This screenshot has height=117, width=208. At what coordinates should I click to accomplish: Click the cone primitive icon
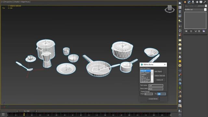[180, 57]
